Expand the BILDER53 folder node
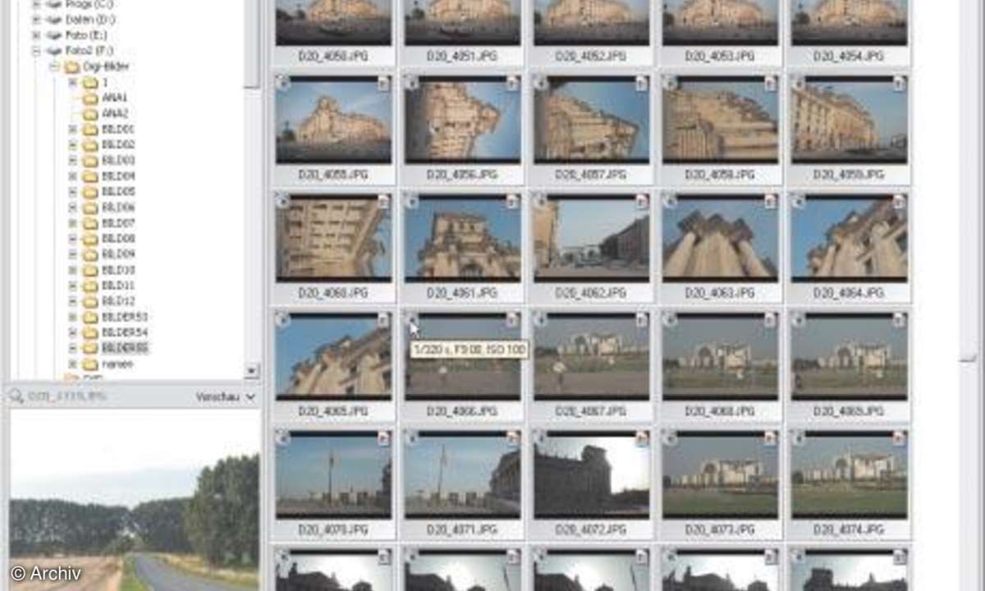This screenshot has height=591, width=985. 72,317
